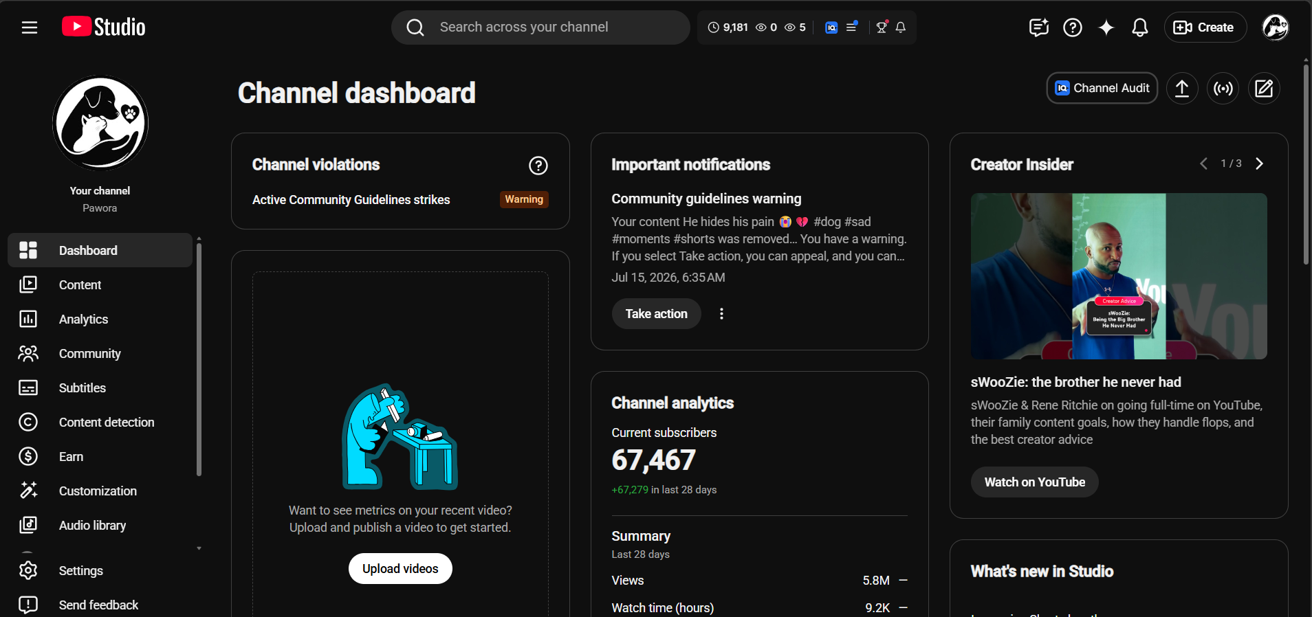Open the notifications bell in header
The image size is (1312, 617).
click(x=1140, y=27)
